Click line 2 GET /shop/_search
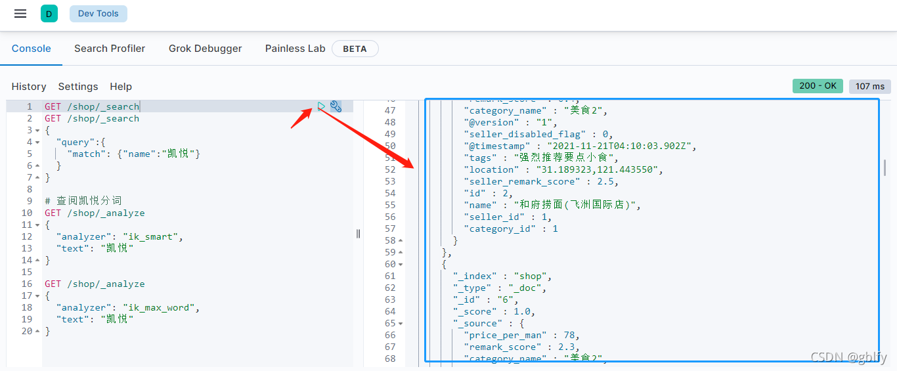 tap(92, 118)
